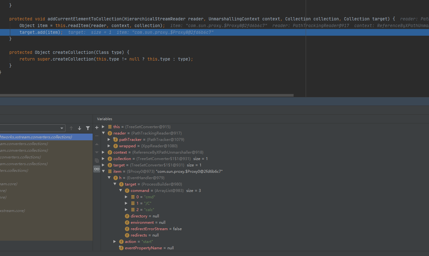Screen dimensions: 429x256
Task: Select the highlighted top stack frame
Action: tap(46, 137)
